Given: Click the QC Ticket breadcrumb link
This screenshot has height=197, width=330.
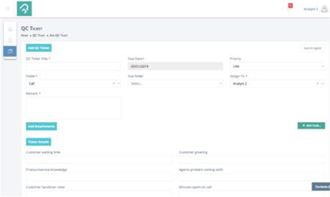Looking at the screenshot, I should 39,35.
